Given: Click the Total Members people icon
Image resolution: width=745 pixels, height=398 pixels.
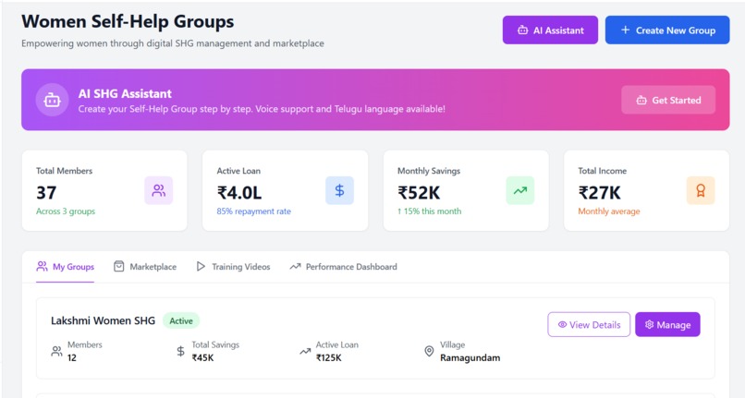Looking at the screenshot, I should [x=159, y=190].
